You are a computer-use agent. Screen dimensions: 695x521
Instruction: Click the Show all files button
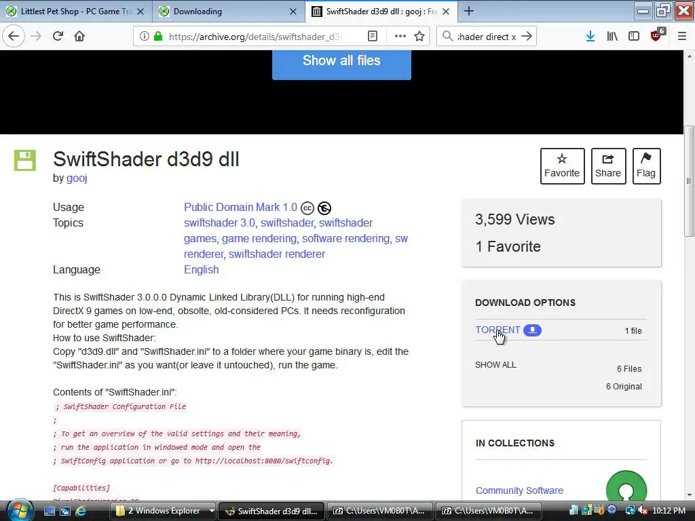341,62
